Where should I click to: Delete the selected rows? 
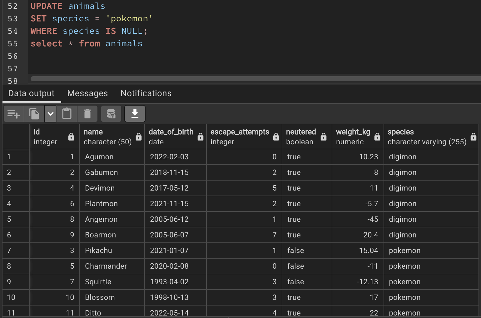pos(87,114)
